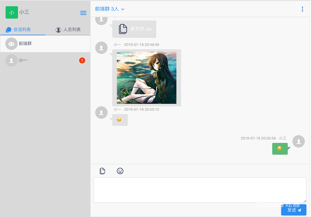Image resolution: width=311 pixels, height=217 pixels.
Task: Open the hamburger menu in sidebar
Action: (83, 13)
